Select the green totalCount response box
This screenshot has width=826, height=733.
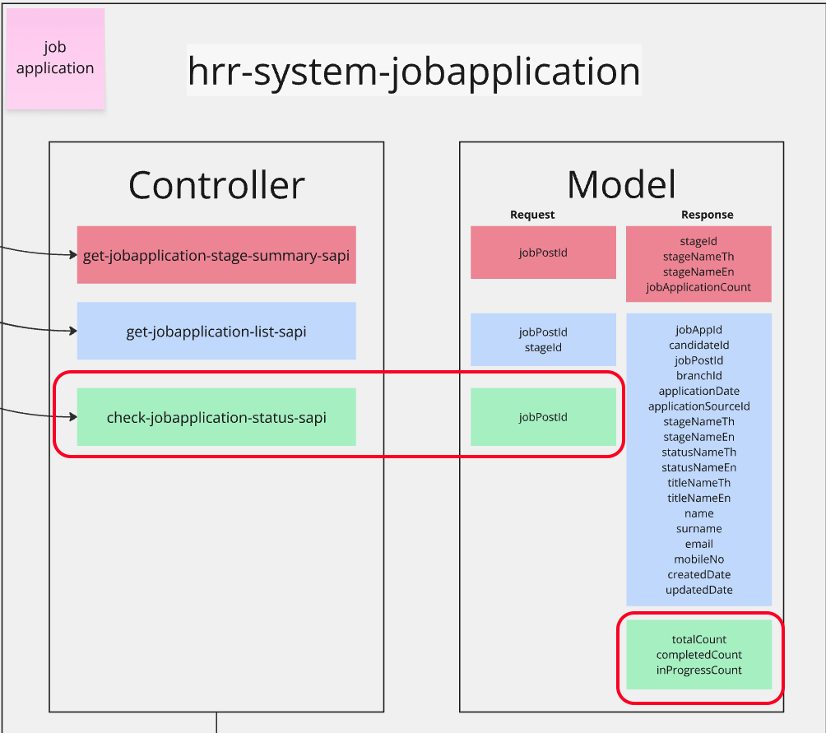click(698, 655)
